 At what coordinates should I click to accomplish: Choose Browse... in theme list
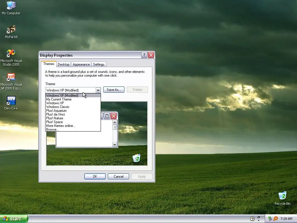click(x=73, y=130)
